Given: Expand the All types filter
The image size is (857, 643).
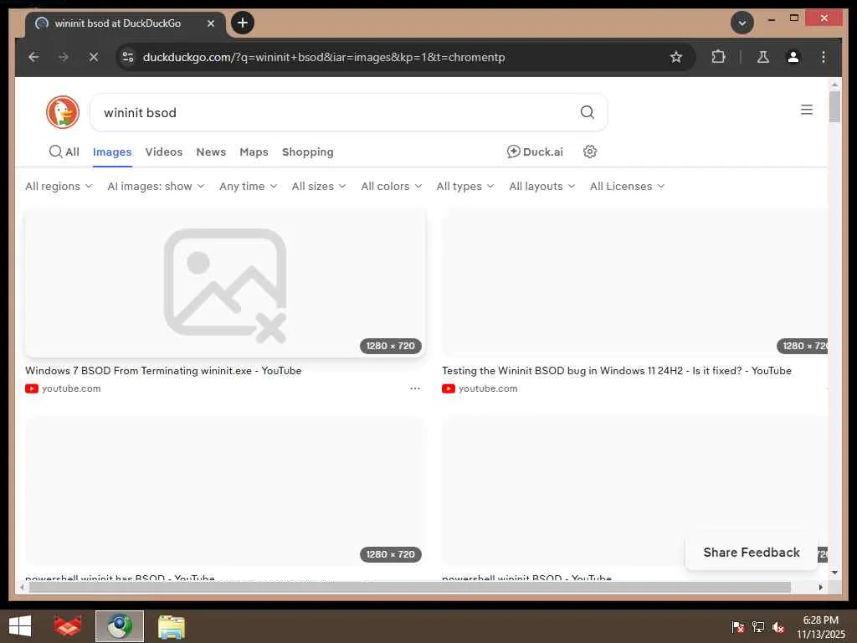Looking at the screenshot, I should (465, 187).
